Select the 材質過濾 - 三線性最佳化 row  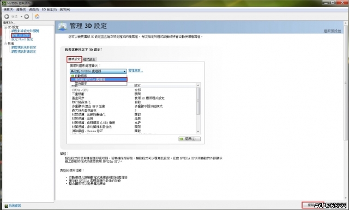[134, 115]
